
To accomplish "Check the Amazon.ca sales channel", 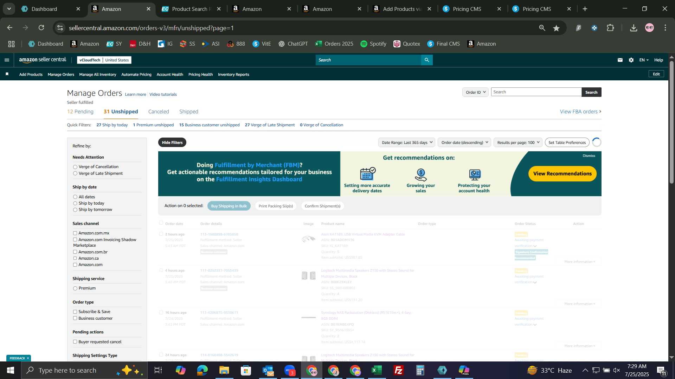I will click(x=75, y=259).
